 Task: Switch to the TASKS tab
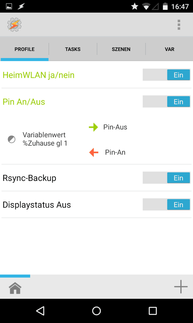73,49
